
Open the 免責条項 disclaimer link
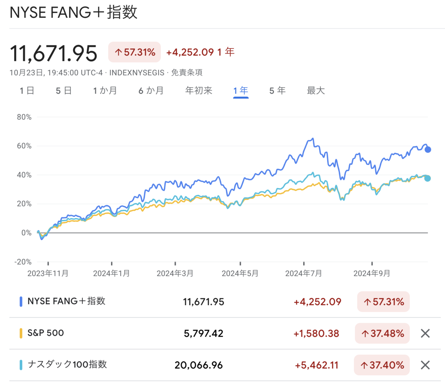[x=187, y=72]
